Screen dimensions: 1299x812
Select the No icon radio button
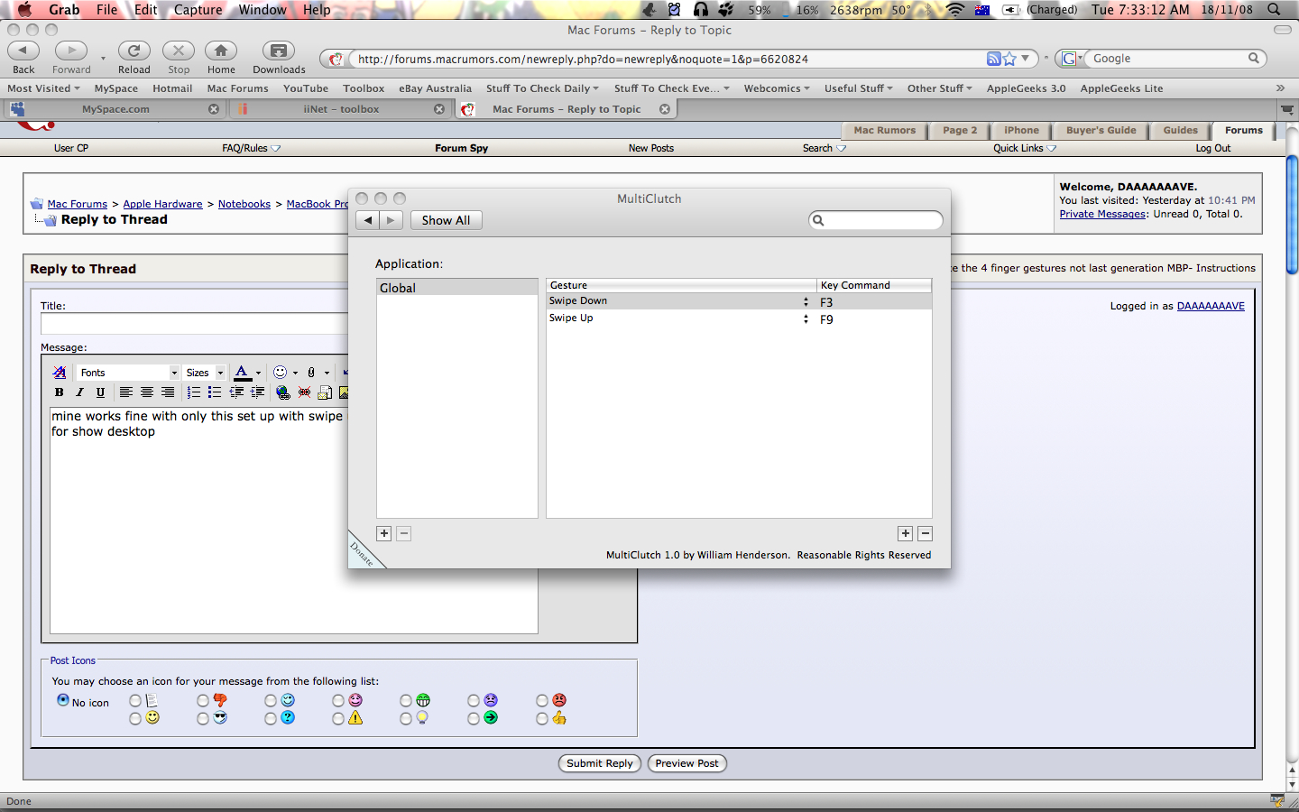click(x=63, y=700)
